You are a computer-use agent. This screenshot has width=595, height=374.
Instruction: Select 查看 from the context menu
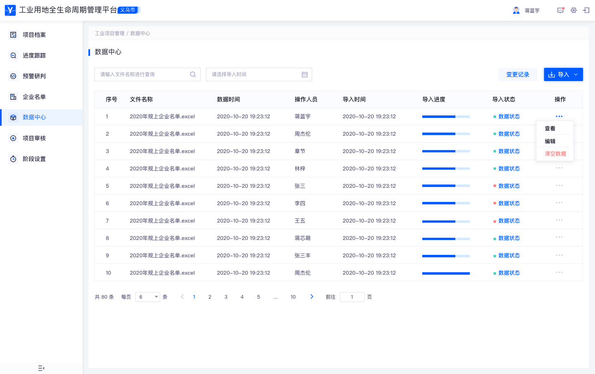(x=550, y=129)
